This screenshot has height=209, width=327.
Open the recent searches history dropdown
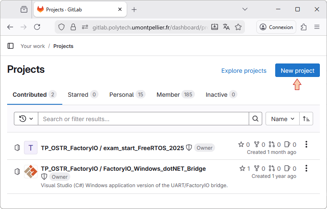pos(26,119)
